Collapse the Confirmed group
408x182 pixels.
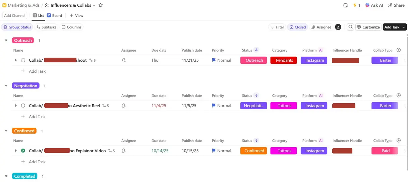(x=6, y=131)
